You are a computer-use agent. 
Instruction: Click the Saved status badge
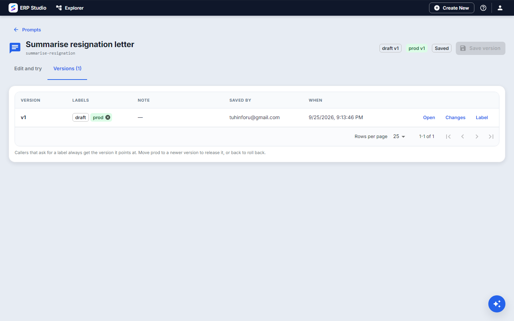coord(442,48)
